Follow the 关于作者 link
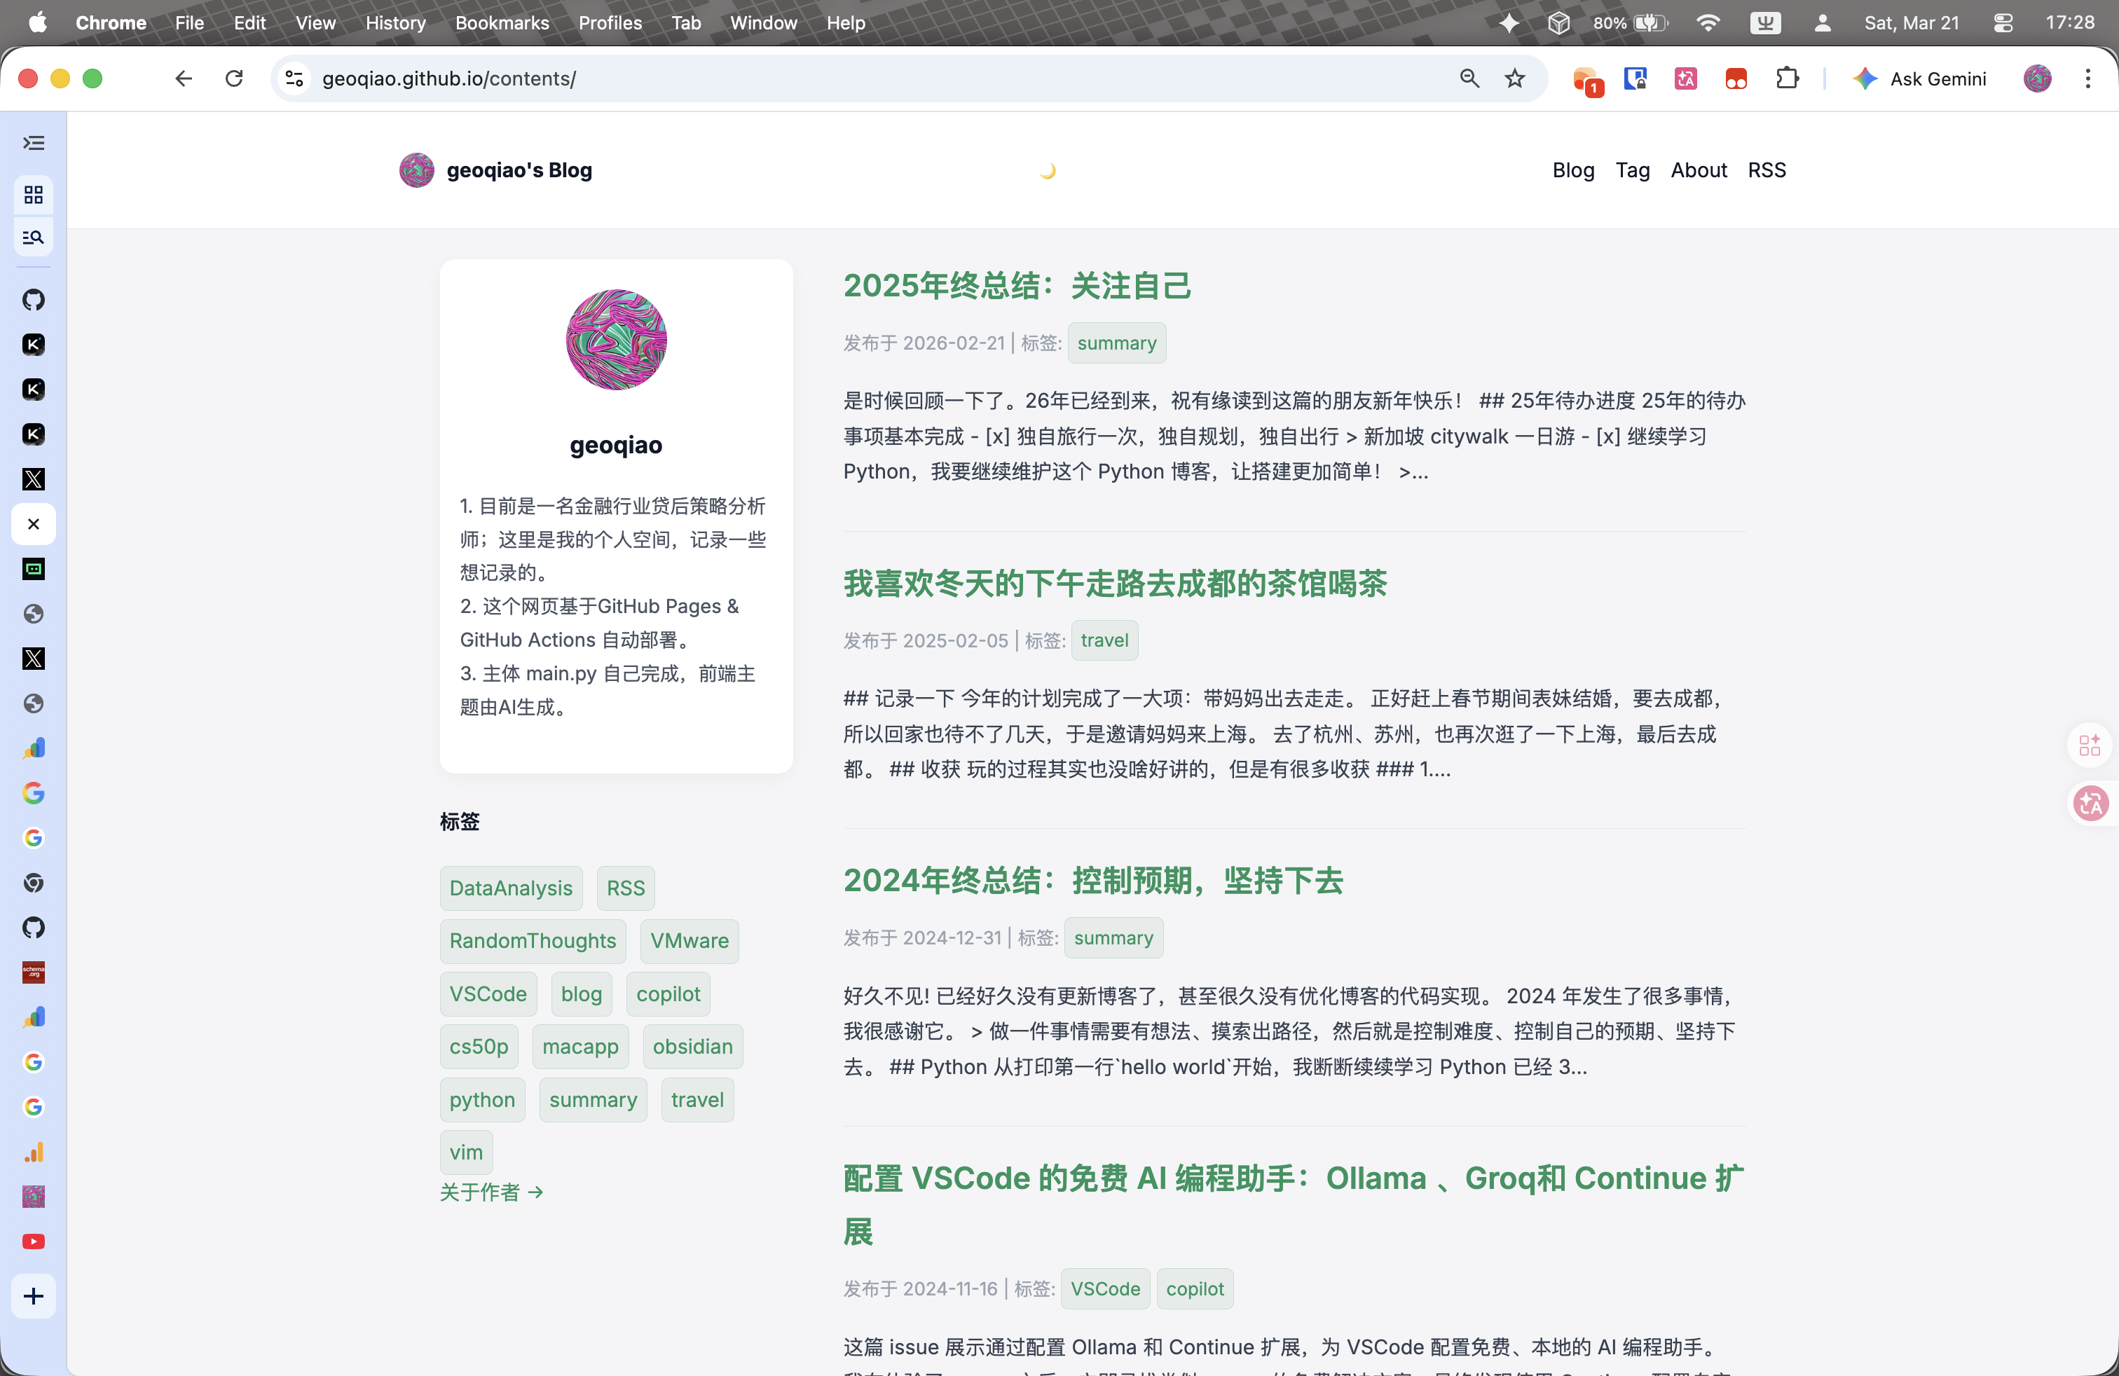This screenshot has height=1376, width=2119. click(x=491, y=1192)
